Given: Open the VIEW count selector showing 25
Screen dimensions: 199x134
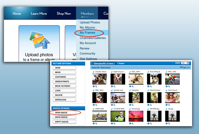Looking at the screenshot, I should click(x=185, y=63).
